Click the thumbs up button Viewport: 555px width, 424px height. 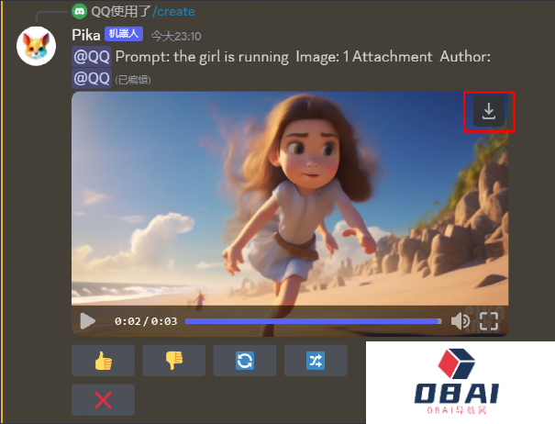[x=103, y=361]
